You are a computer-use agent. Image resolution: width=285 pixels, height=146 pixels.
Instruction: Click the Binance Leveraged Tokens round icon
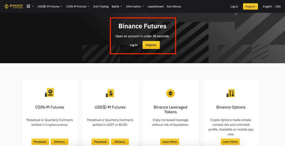(170, 93)
